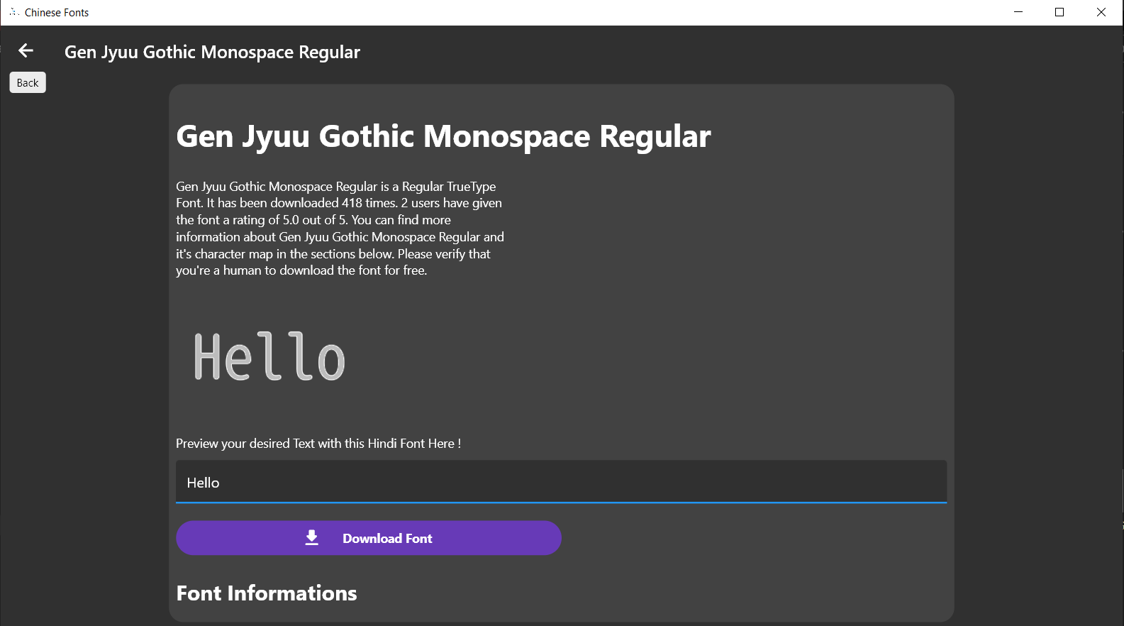Maximize the Chinese Fonts window
This screenshot has height=626, width=1124.
[x=1059, y=12]
